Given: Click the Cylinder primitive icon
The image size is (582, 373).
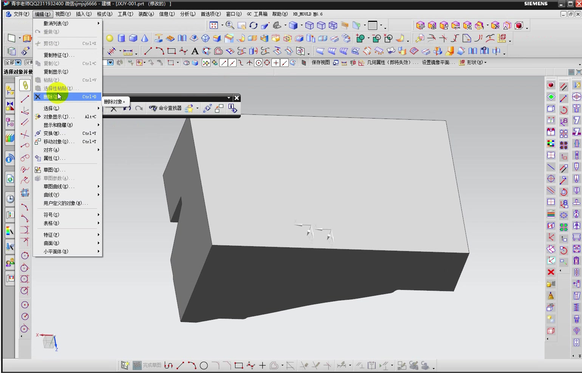Looking at the screenshot, I should click(121, 38).
